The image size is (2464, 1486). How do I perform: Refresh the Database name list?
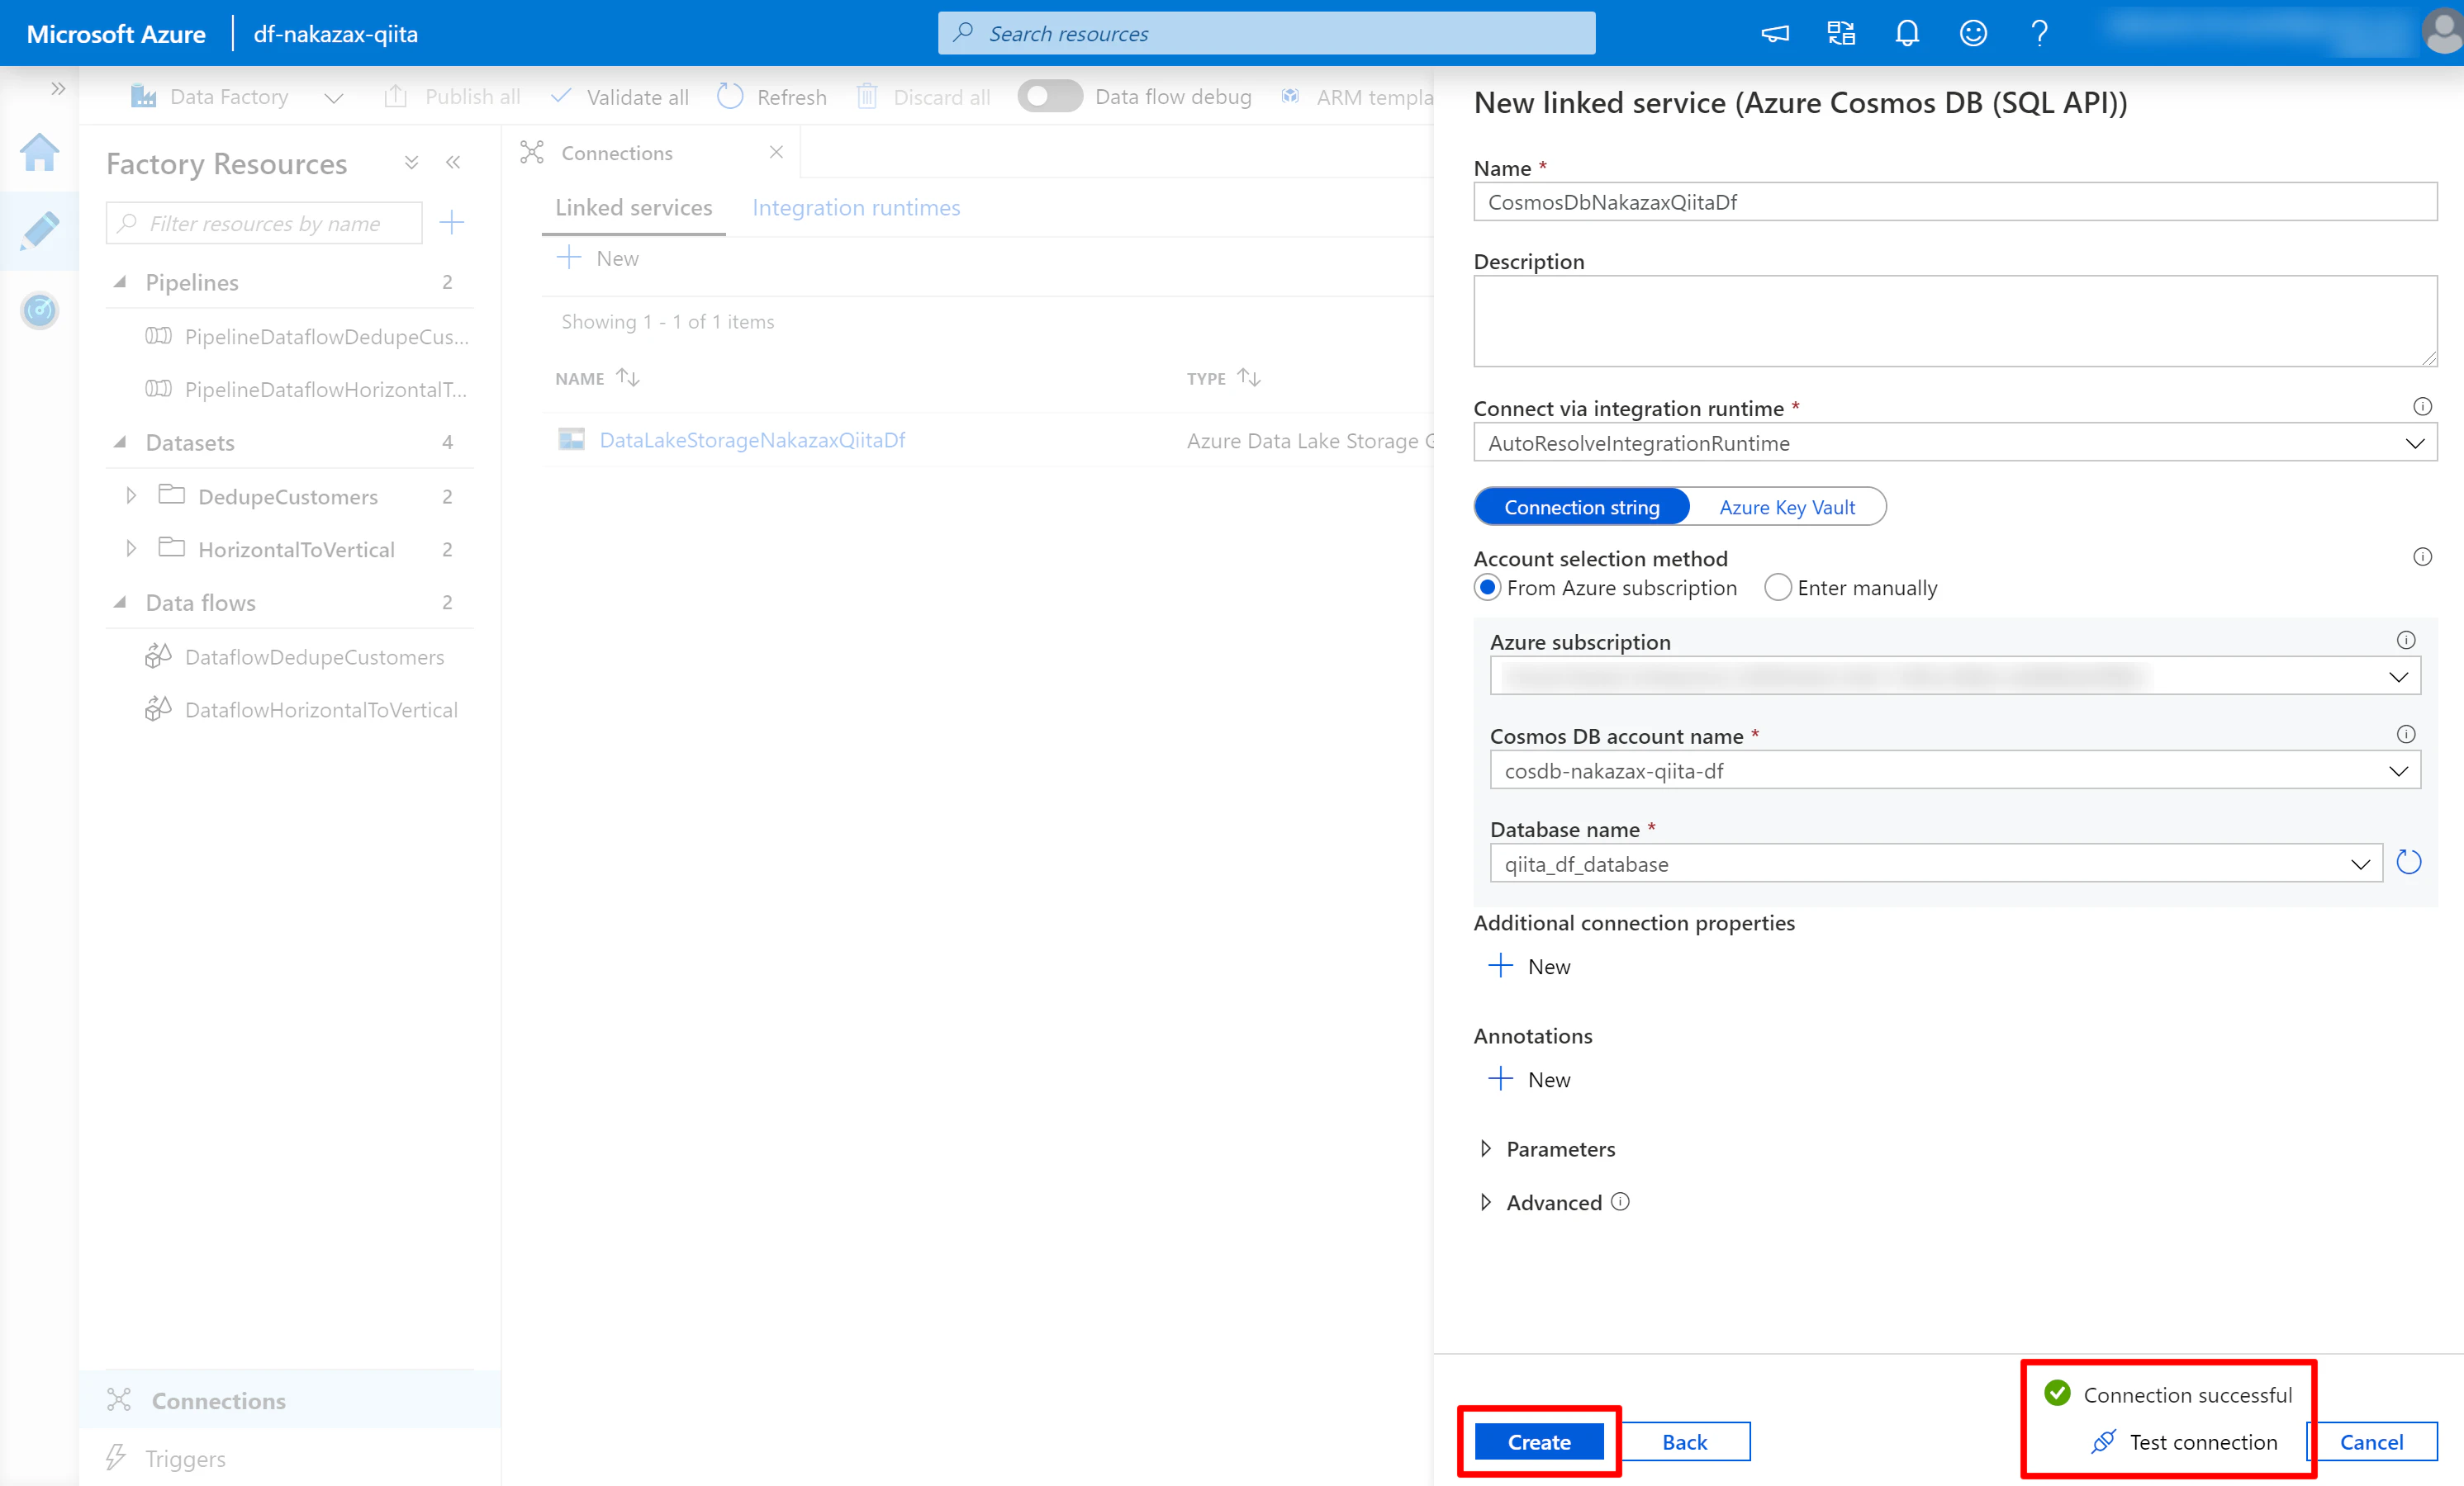click(x=2409, y=863)
